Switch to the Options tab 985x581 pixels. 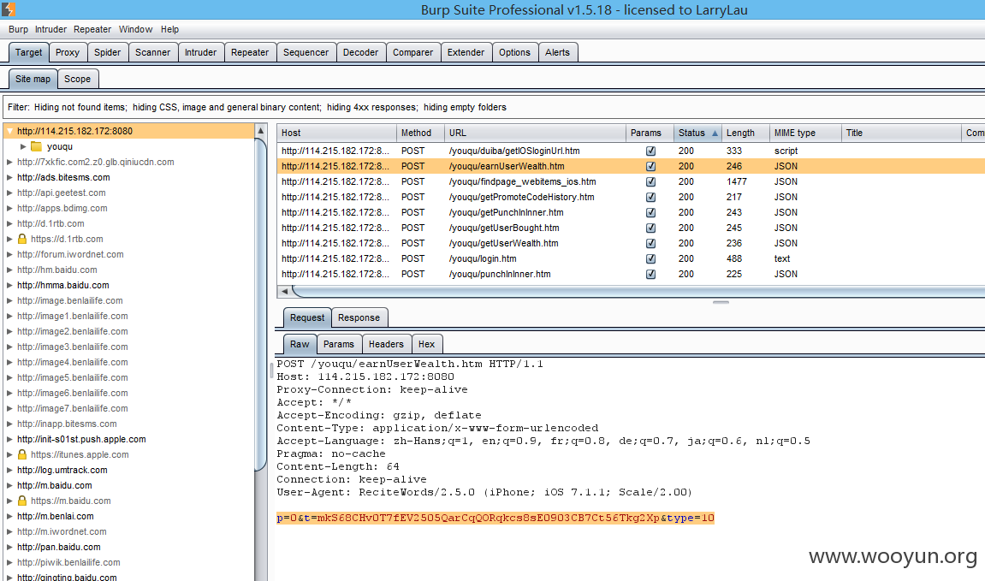click(514, 52)
